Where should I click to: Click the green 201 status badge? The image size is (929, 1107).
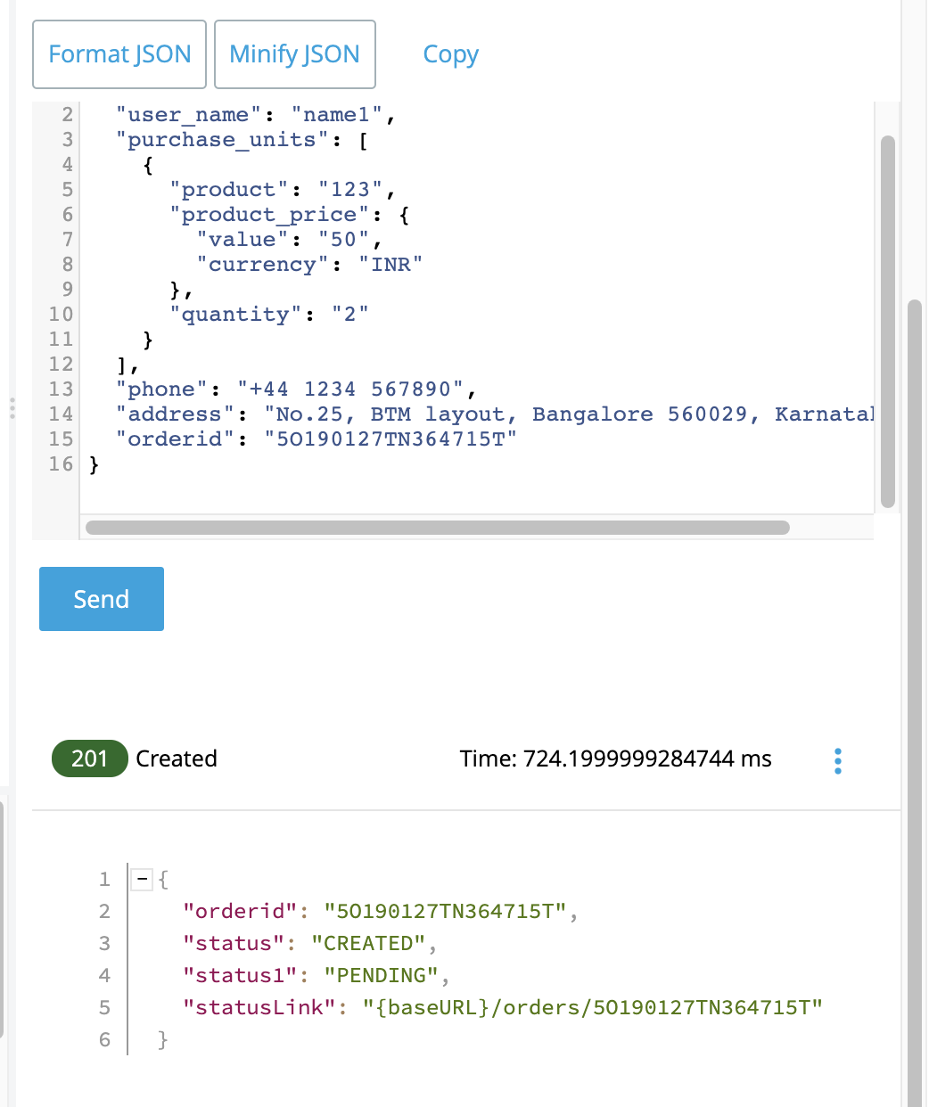(89, 758)
